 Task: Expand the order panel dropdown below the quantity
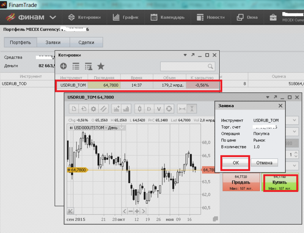(294, 166)
